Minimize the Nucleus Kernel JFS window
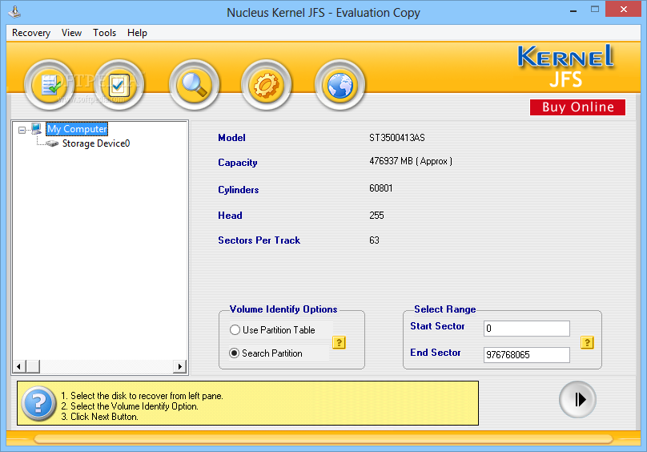The width and height of the screenshot is (647, 452). [x=573, y=10]
